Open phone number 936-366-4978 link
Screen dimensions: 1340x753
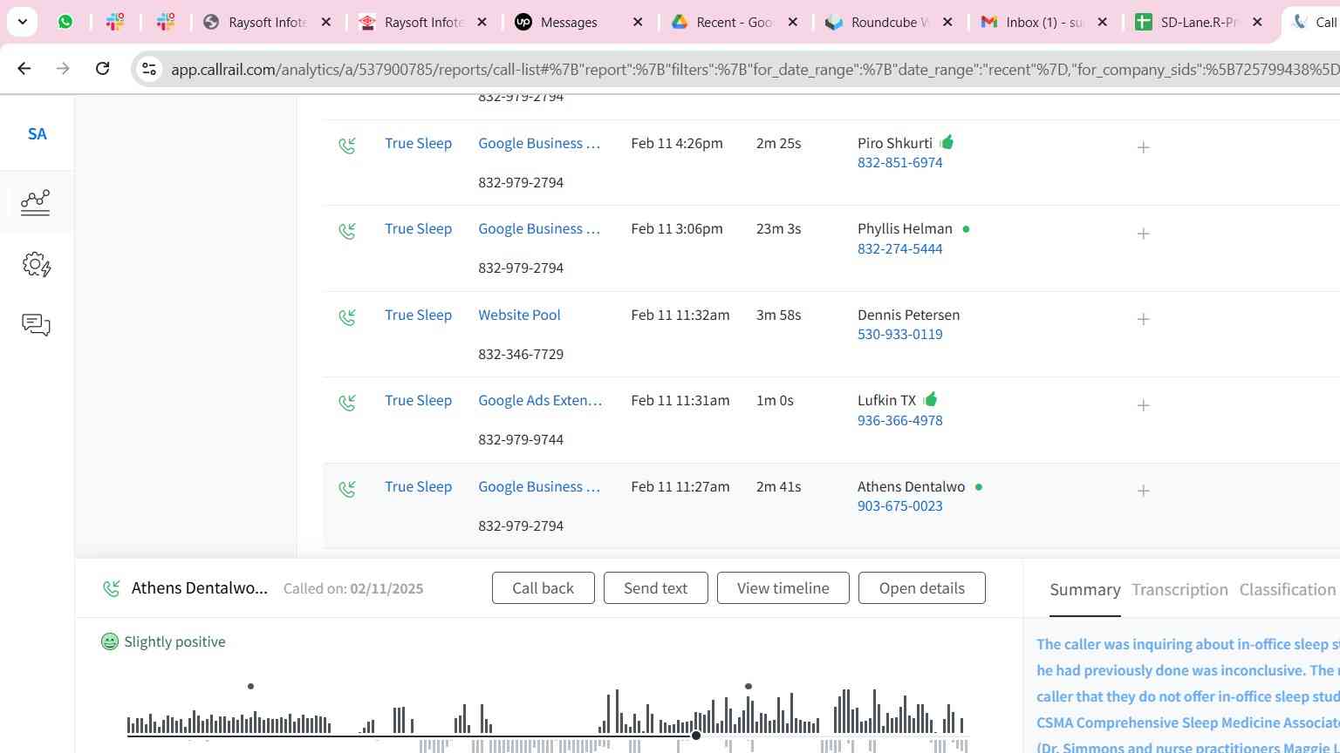tap(899, 421)
